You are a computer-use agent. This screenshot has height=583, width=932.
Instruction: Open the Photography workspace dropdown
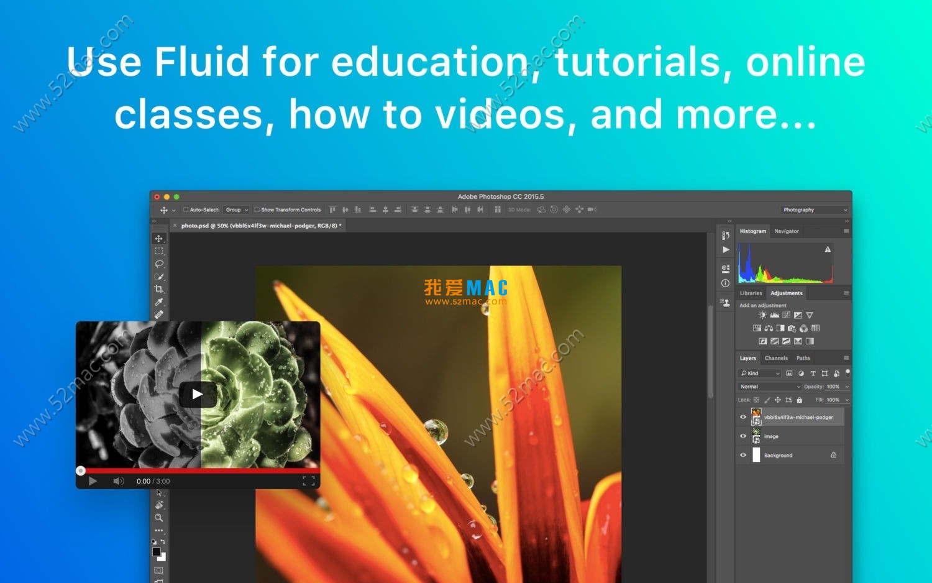(x=815, y=210)
